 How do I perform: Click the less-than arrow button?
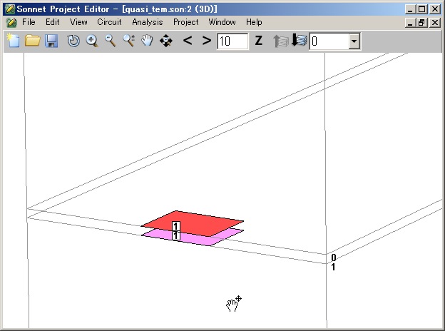pyautogui.click(x=188, y=41)
